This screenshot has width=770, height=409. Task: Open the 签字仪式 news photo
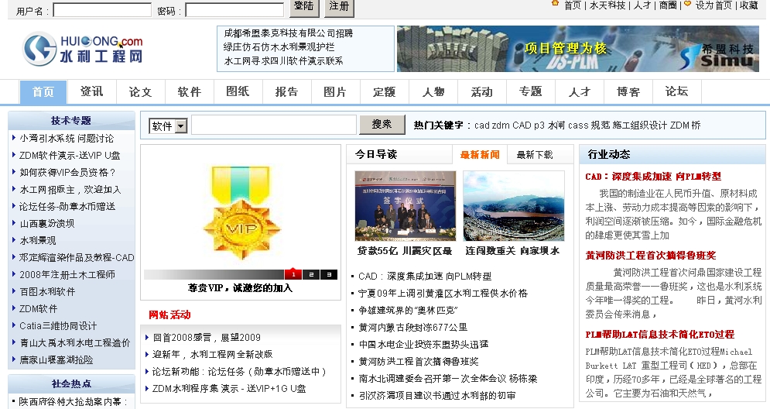pos(406,205)
